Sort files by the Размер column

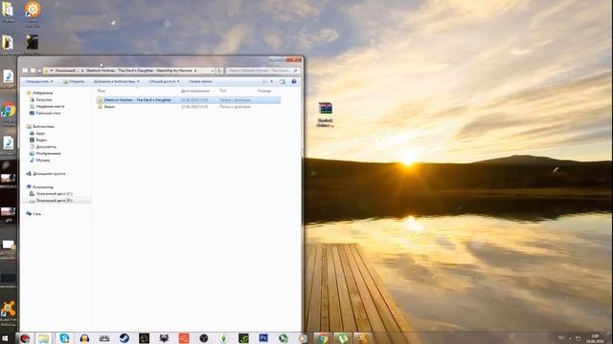tap(264, 91)
